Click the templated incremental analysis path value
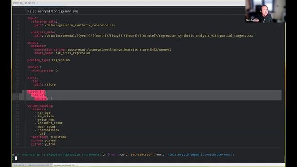 point(149,36)
